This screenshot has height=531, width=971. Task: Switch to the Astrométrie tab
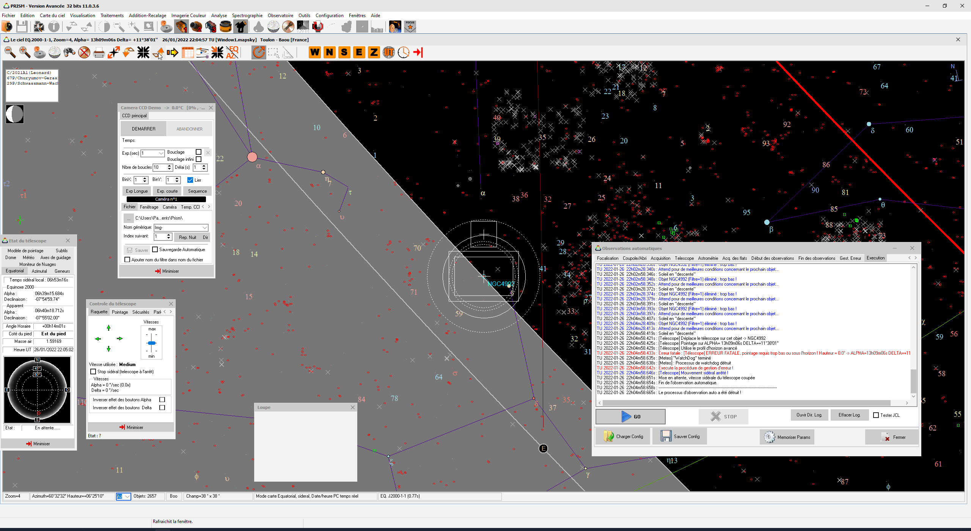pos(708,258)
